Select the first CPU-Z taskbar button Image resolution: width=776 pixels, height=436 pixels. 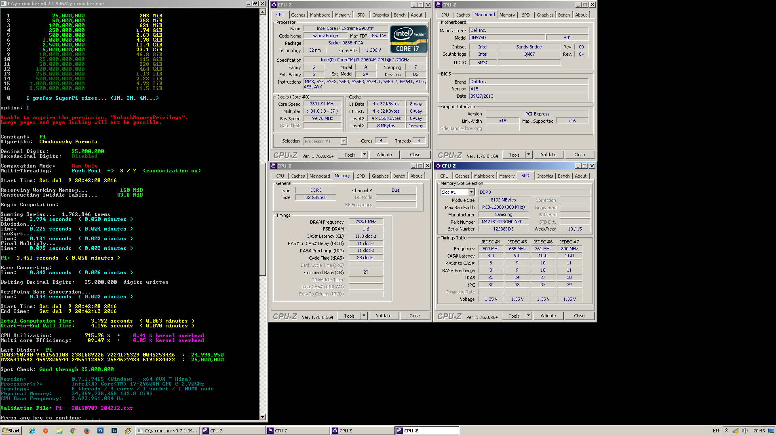(232, 431)
